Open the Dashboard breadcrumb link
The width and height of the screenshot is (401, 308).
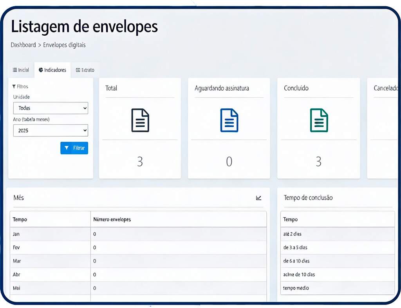(x=23, y=45)
